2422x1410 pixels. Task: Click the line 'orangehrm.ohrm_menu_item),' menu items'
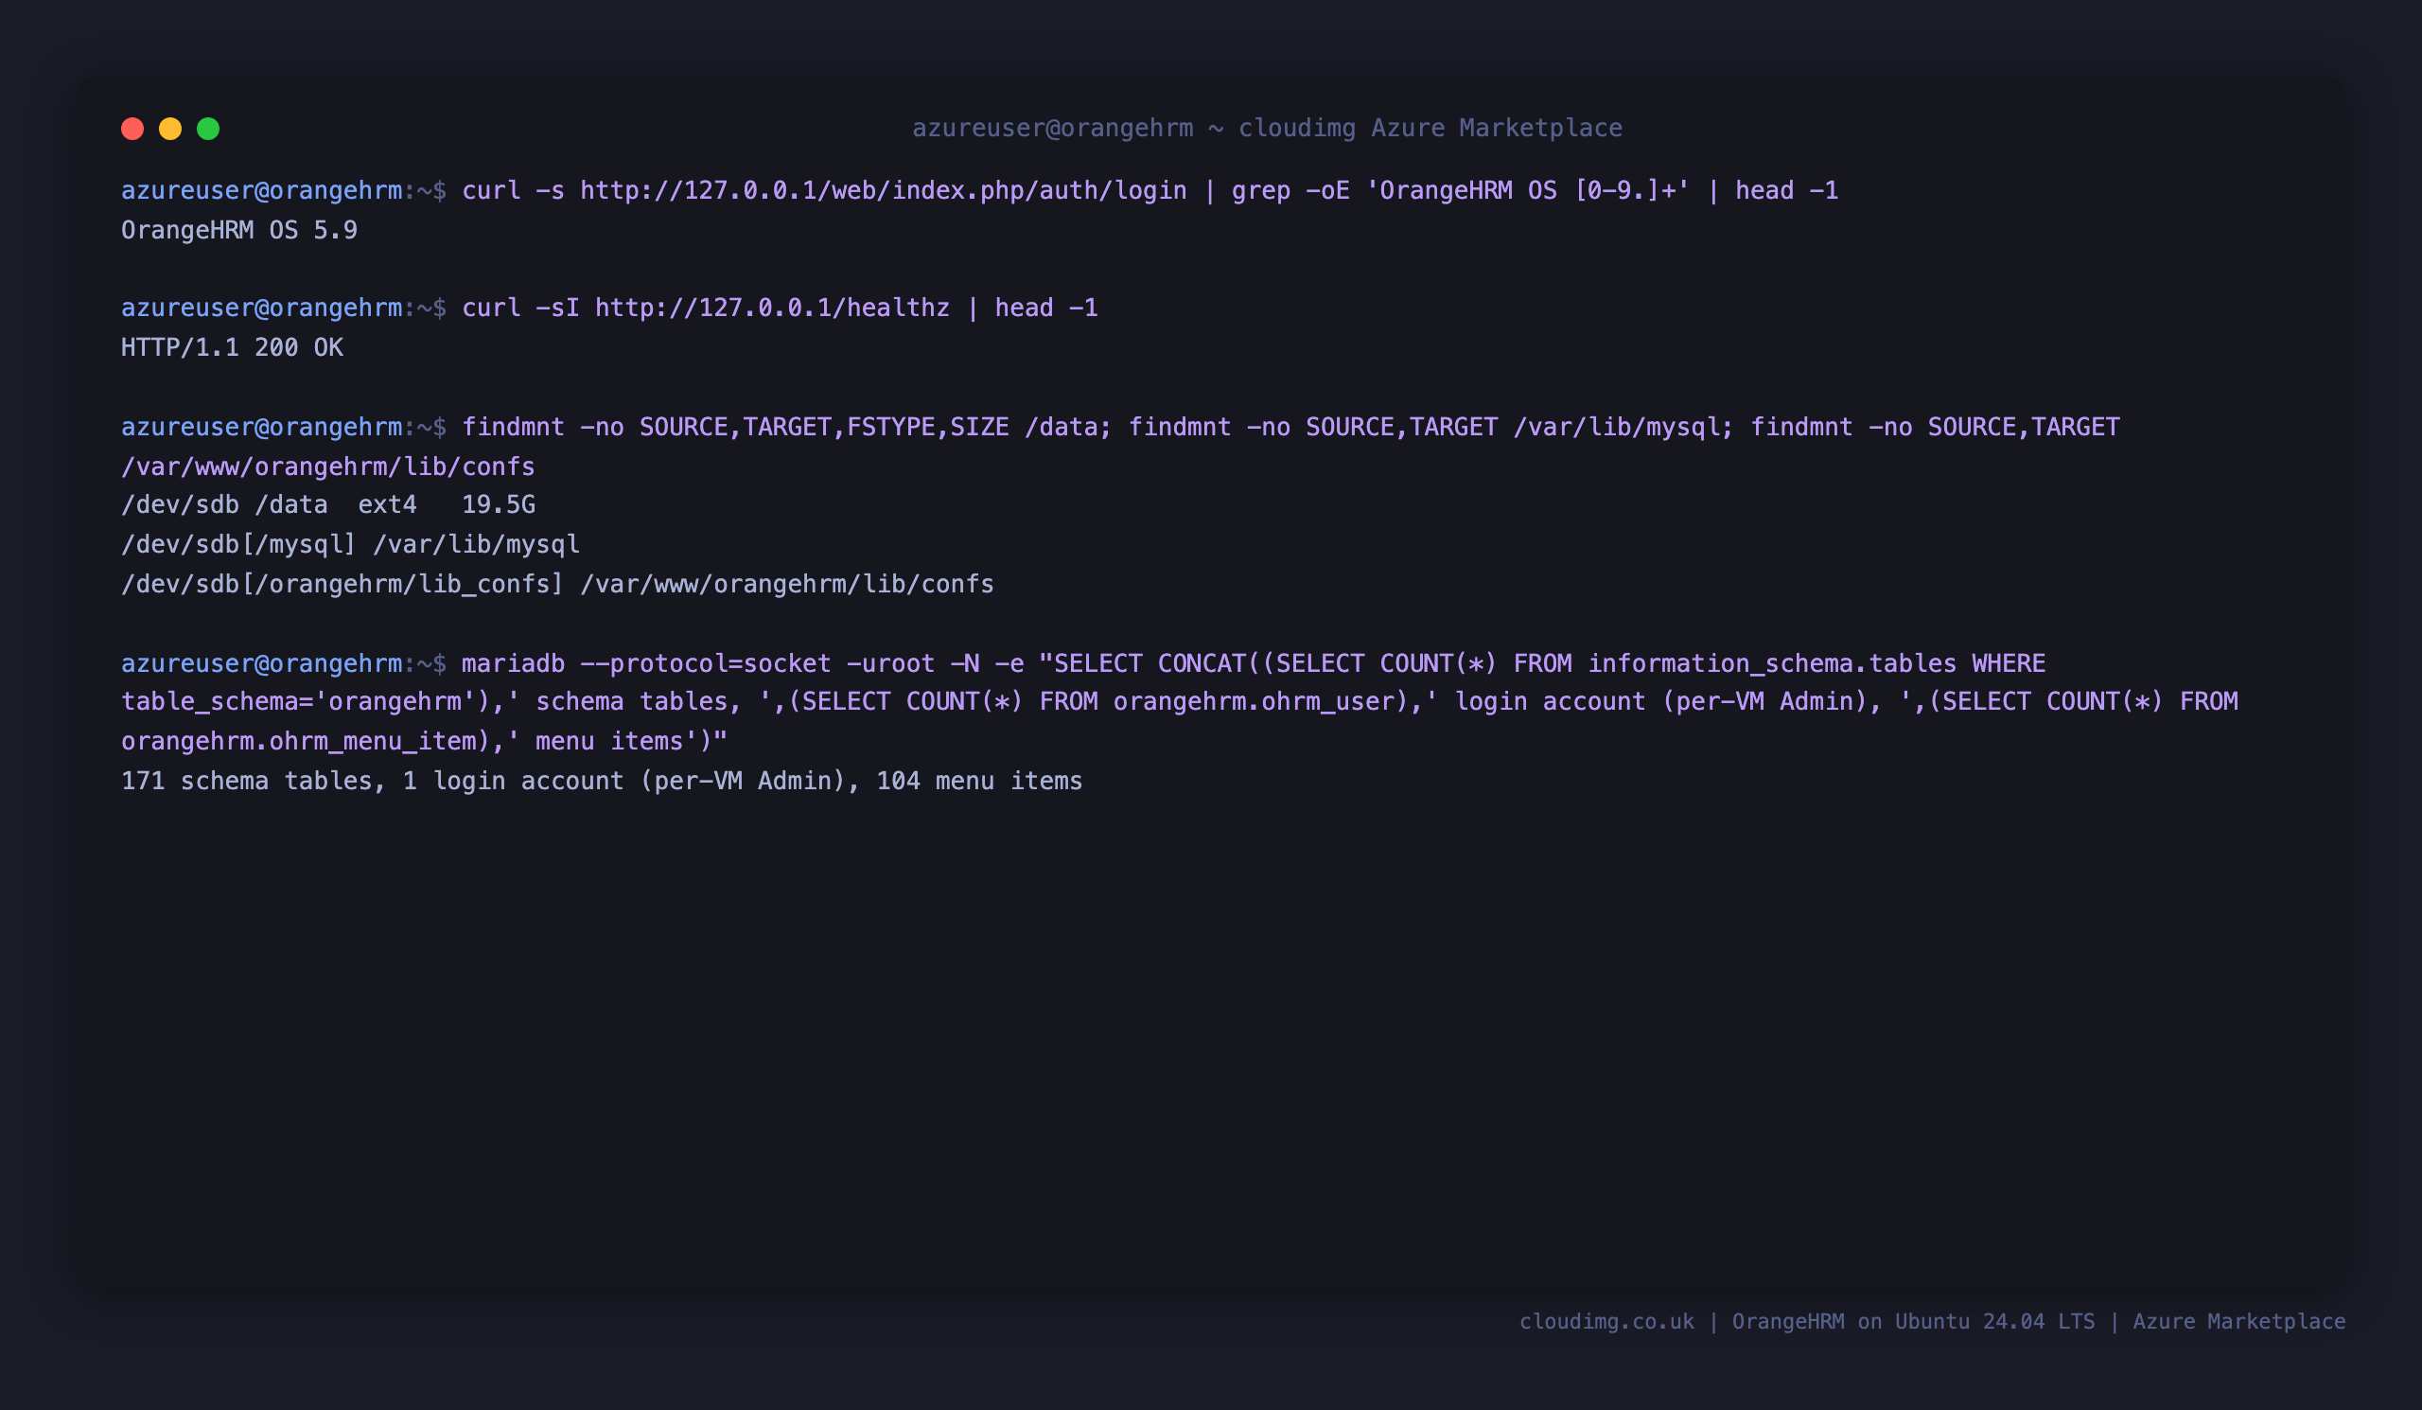coord(424,741)
